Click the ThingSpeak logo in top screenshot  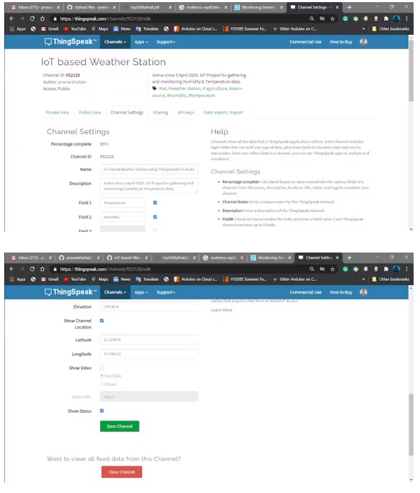(70, 42)
